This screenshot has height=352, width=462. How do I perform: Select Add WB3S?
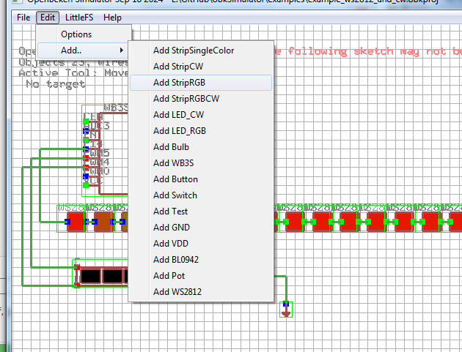(201, 163)
